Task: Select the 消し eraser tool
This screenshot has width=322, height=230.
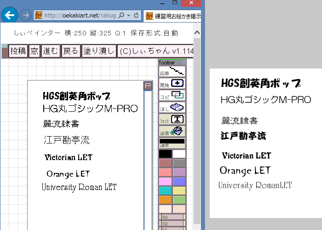Action: (172, 107)
